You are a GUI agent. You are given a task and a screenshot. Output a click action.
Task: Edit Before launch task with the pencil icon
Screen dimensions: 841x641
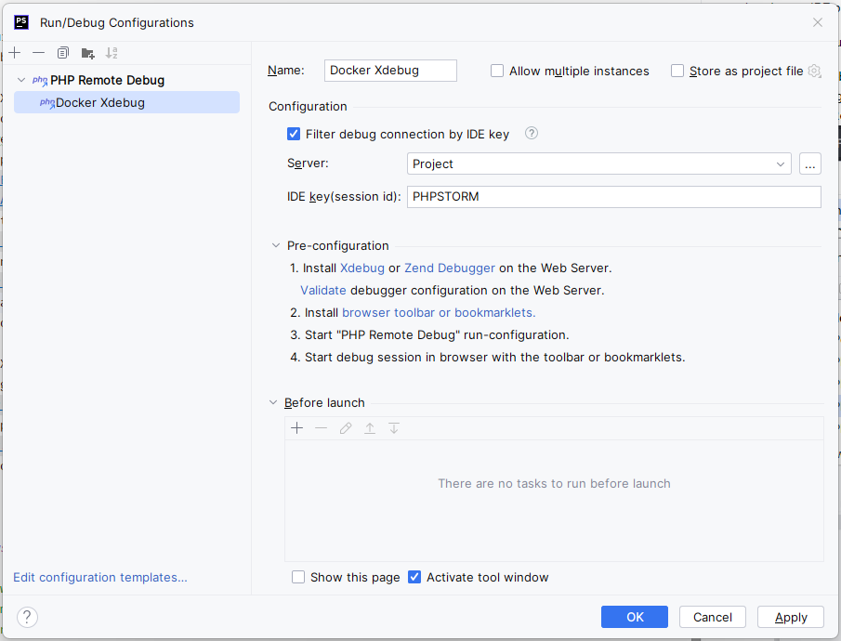346,428
